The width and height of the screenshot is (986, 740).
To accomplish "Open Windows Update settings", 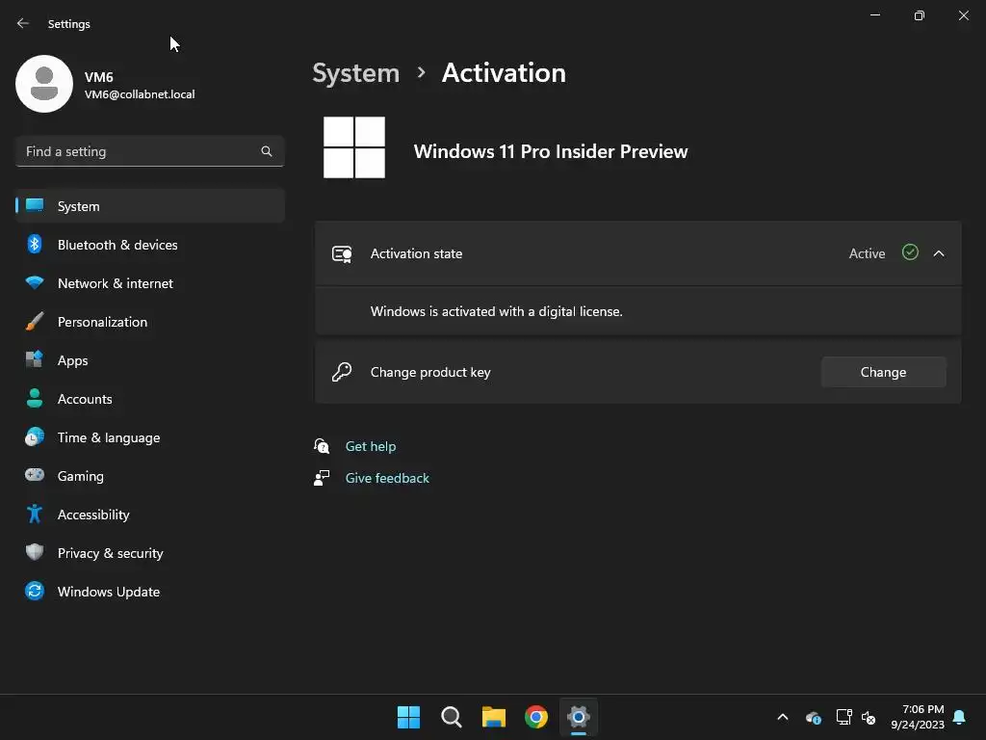I will pos(149,592).
